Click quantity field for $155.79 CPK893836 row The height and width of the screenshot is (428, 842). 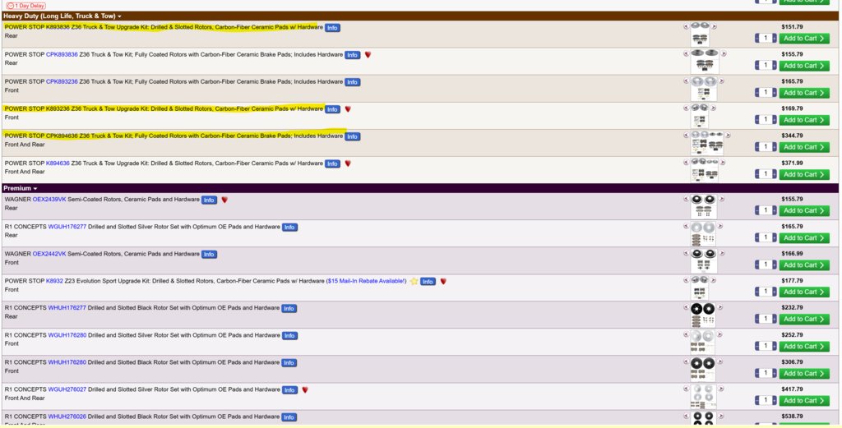tap(766, 66)
